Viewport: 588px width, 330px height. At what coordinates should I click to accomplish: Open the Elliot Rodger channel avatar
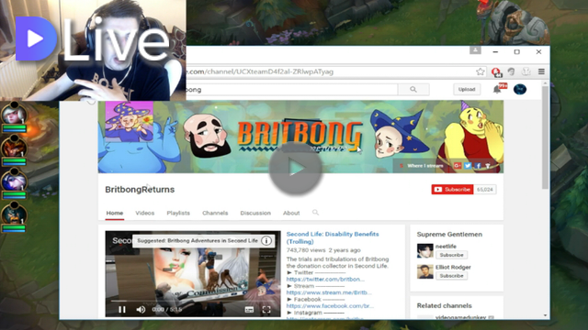click(x=424, y=271)
